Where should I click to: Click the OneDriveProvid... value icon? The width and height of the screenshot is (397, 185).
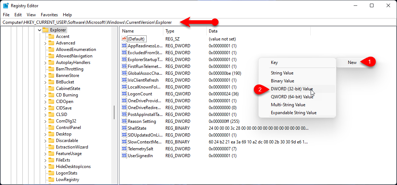click(x=124, y=100)
